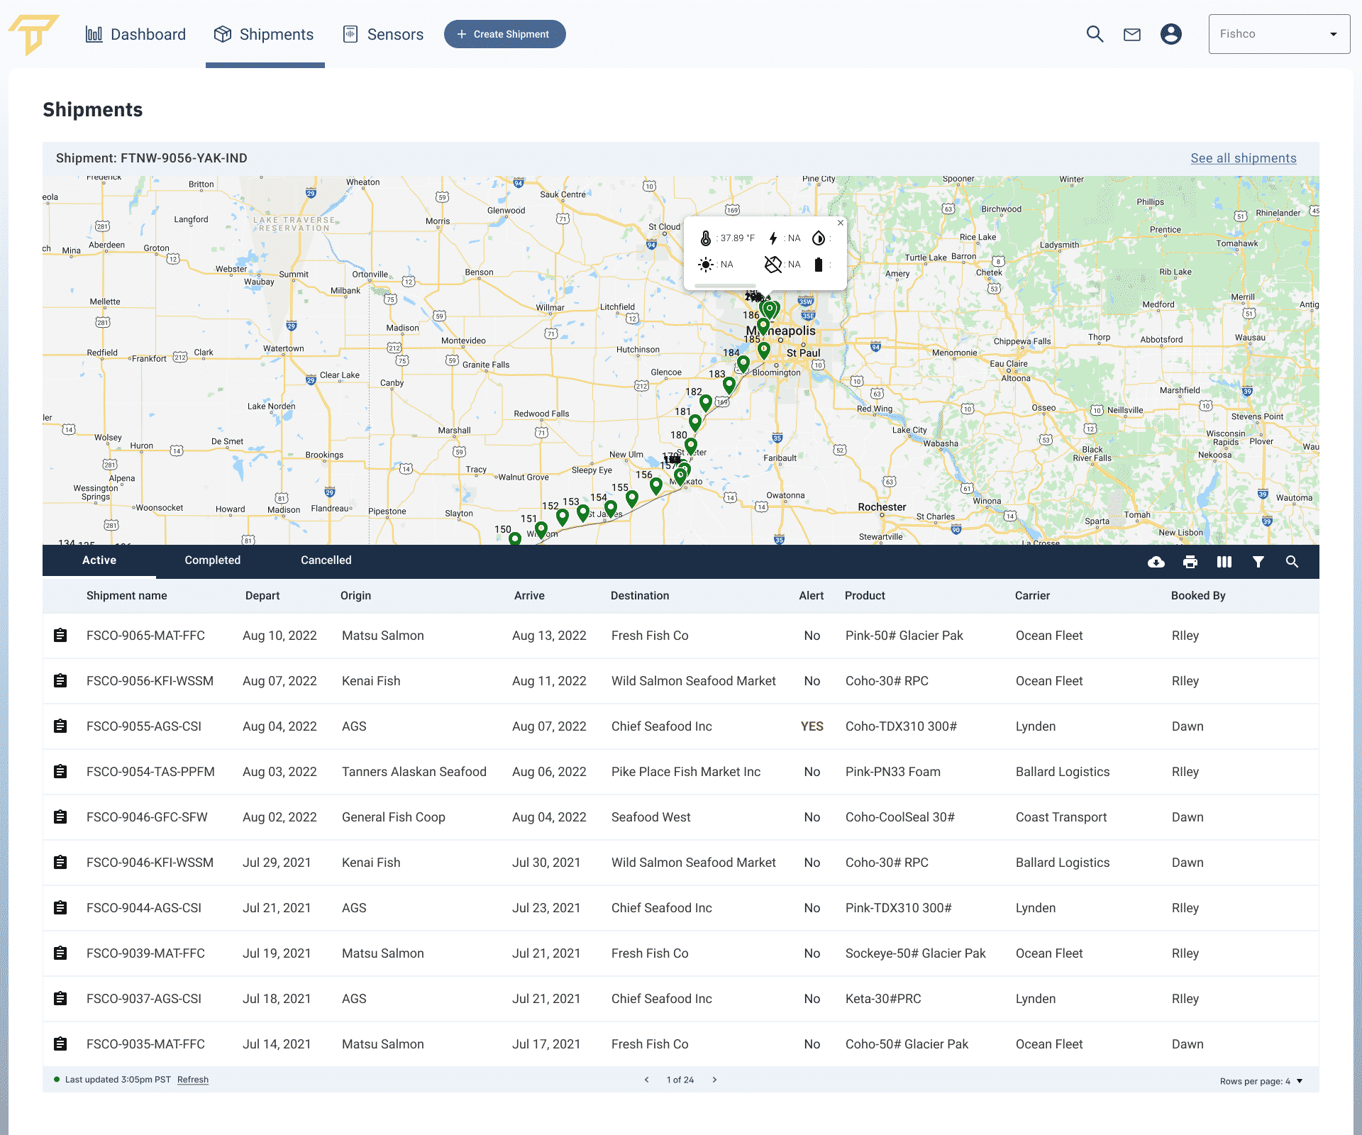
Task: Click Create Shipment button
Action: point(504,33)
